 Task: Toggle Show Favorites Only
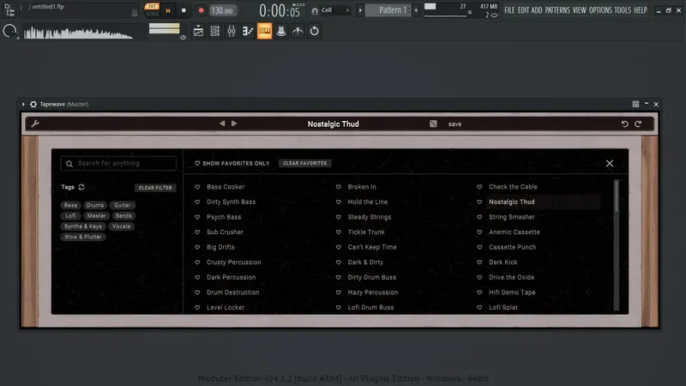pos(232,163)
